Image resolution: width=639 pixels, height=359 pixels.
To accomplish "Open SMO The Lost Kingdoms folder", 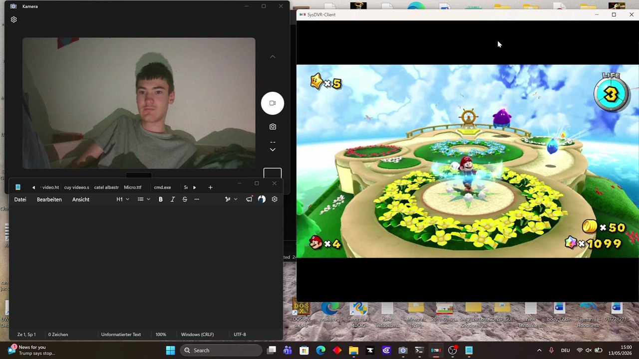I will pyautogui.click(x=473, y=315).
